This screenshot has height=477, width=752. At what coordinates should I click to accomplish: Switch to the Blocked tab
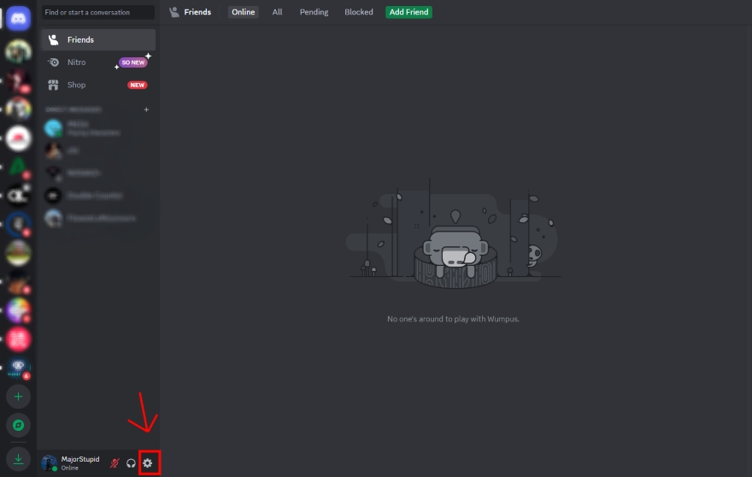coord(359,12)
